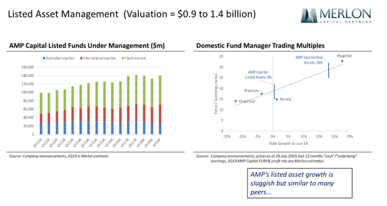The image size is (387, 206).
Task: Click the Perpetual data point
Action: 236,101
